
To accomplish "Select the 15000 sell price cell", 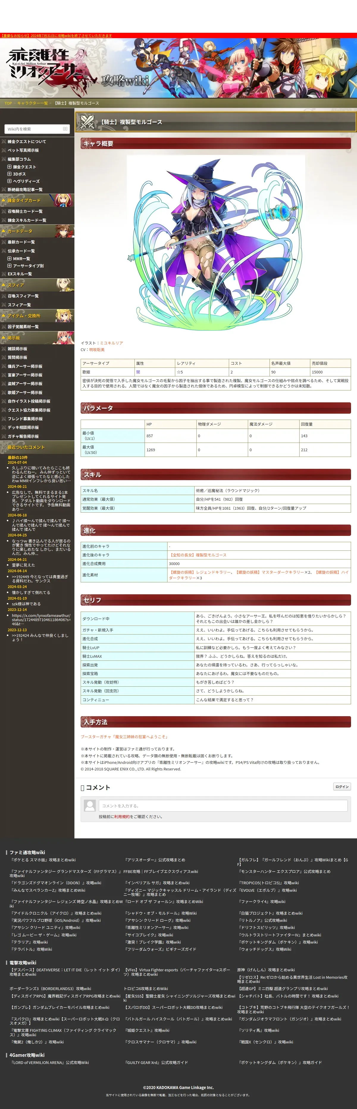I will tap(330, 372).
